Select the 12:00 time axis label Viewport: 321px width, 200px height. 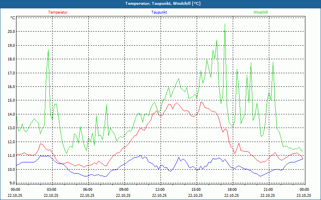click(x=160, y=189)
